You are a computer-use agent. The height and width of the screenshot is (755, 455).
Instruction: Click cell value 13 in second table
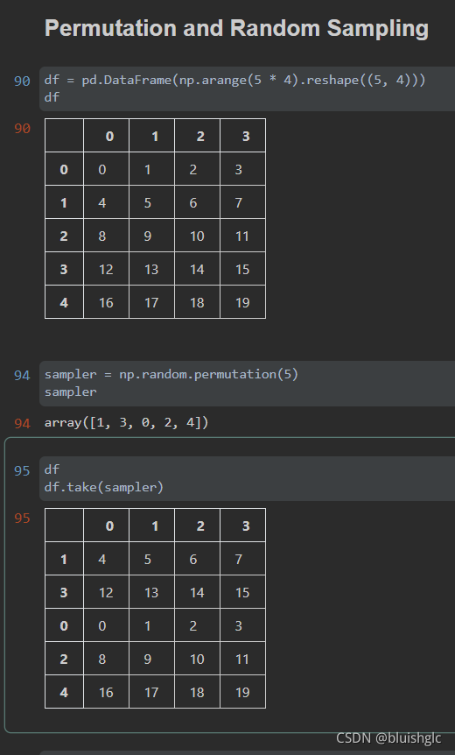[x=151, y=592]
